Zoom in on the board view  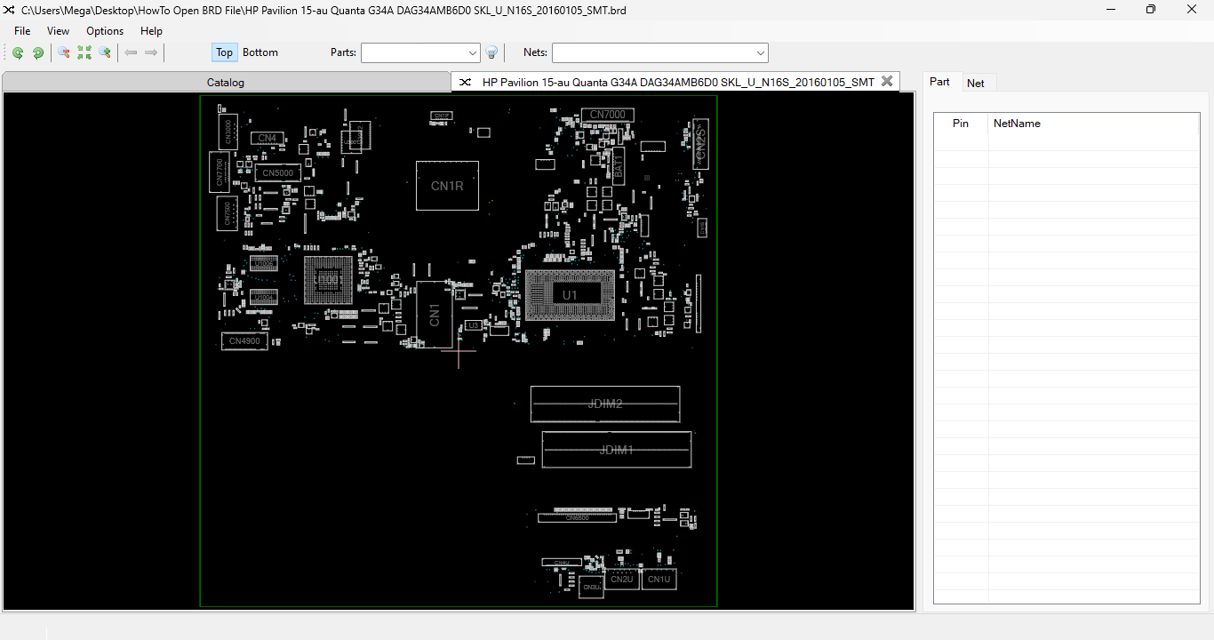click(x=105, y=53)
